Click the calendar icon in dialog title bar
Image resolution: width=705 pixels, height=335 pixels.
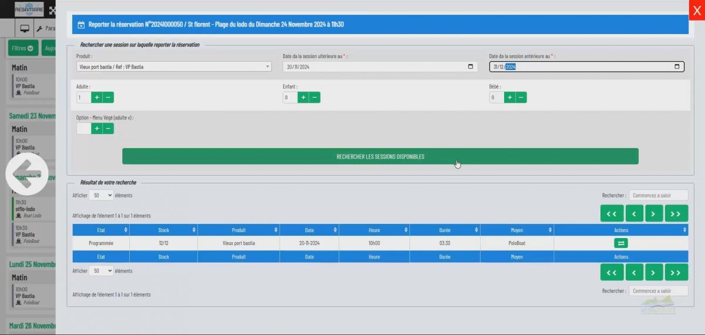click(x=81, y=25)
